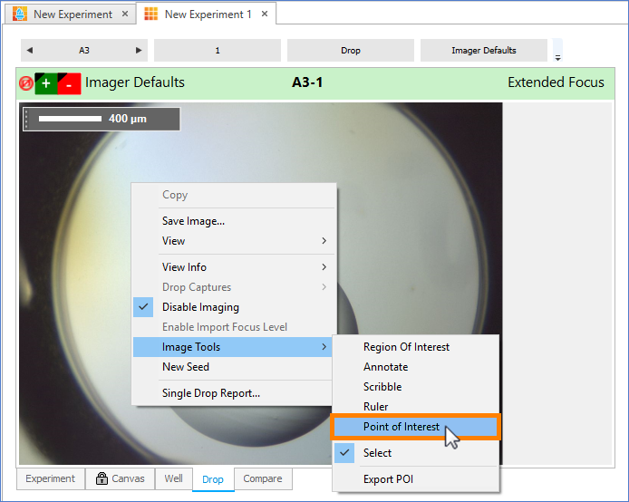The width and height of the screenshot is (629, 502).
Task: Open Single Drop Report...
Action: (234, 393)
